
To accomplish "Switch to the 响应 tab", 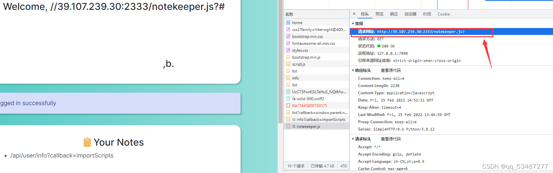I will click(394, 14).
